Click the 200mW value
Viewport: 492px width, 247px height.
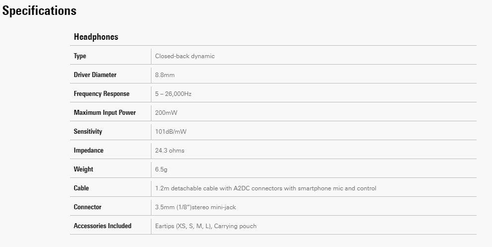(x=166, y=113)
